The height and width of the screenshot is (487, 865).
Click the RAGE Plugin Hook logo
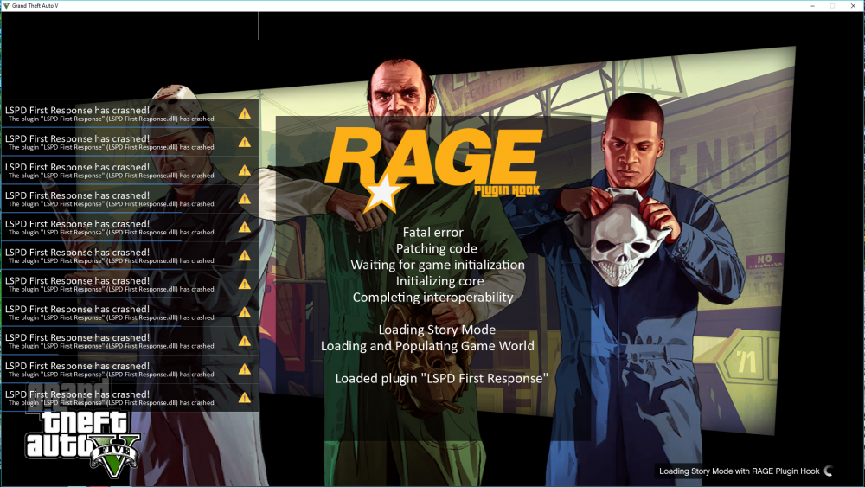[433, 170]
